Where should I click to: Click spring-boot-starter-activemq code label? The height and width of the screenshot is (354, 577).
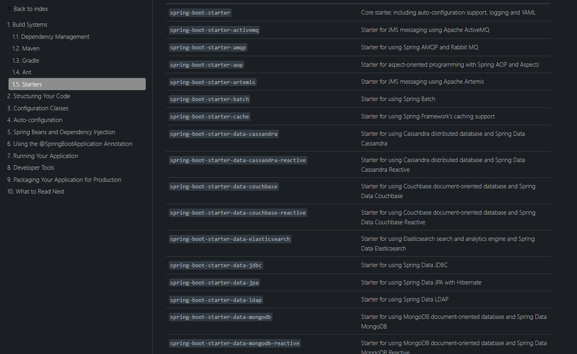pyautogui.click(x=214, y=30)
